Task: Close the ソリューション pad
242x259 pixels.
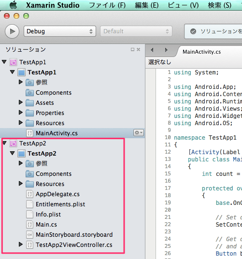Action: tap(139, 49)
